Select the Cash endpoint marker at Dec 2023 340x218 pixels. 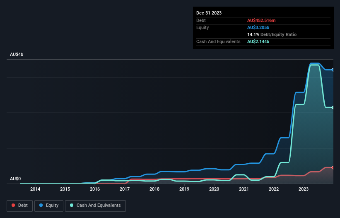333,107
